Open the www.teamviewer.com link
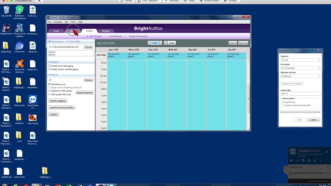Viewport: 331px width, 186px height. coord(318,181)
